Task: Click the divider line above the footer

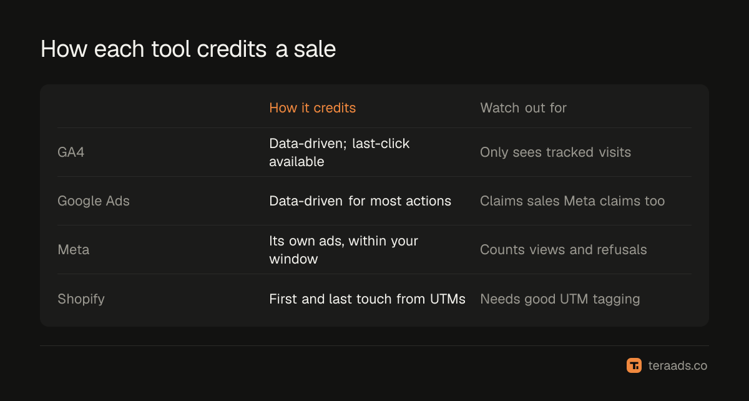Action: (374, 345)
